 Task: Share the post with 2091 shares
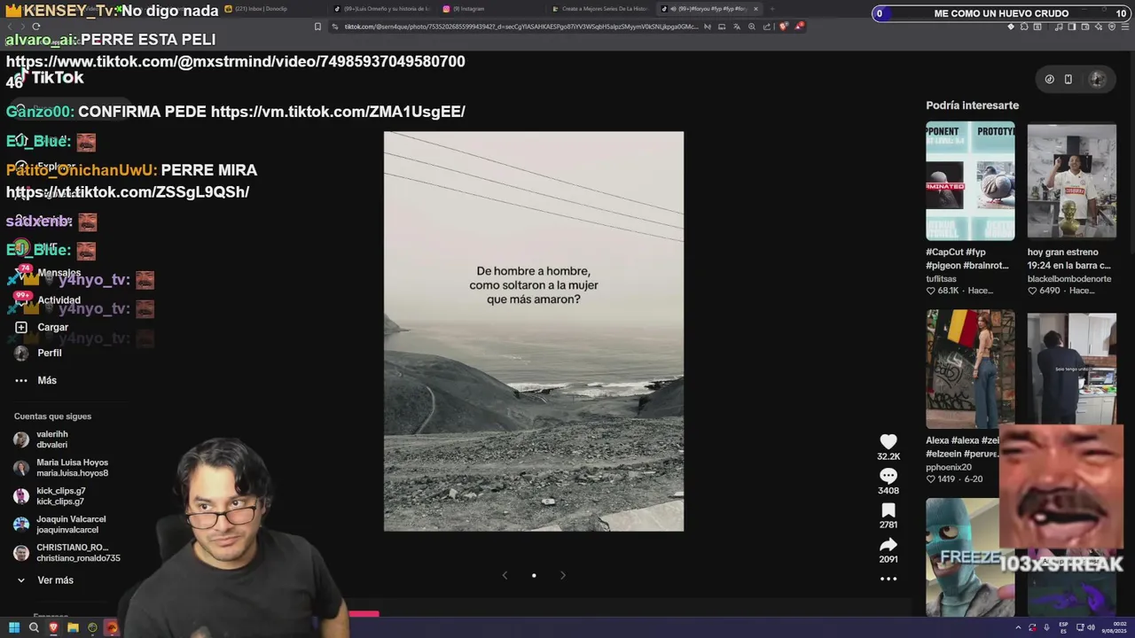888,545
